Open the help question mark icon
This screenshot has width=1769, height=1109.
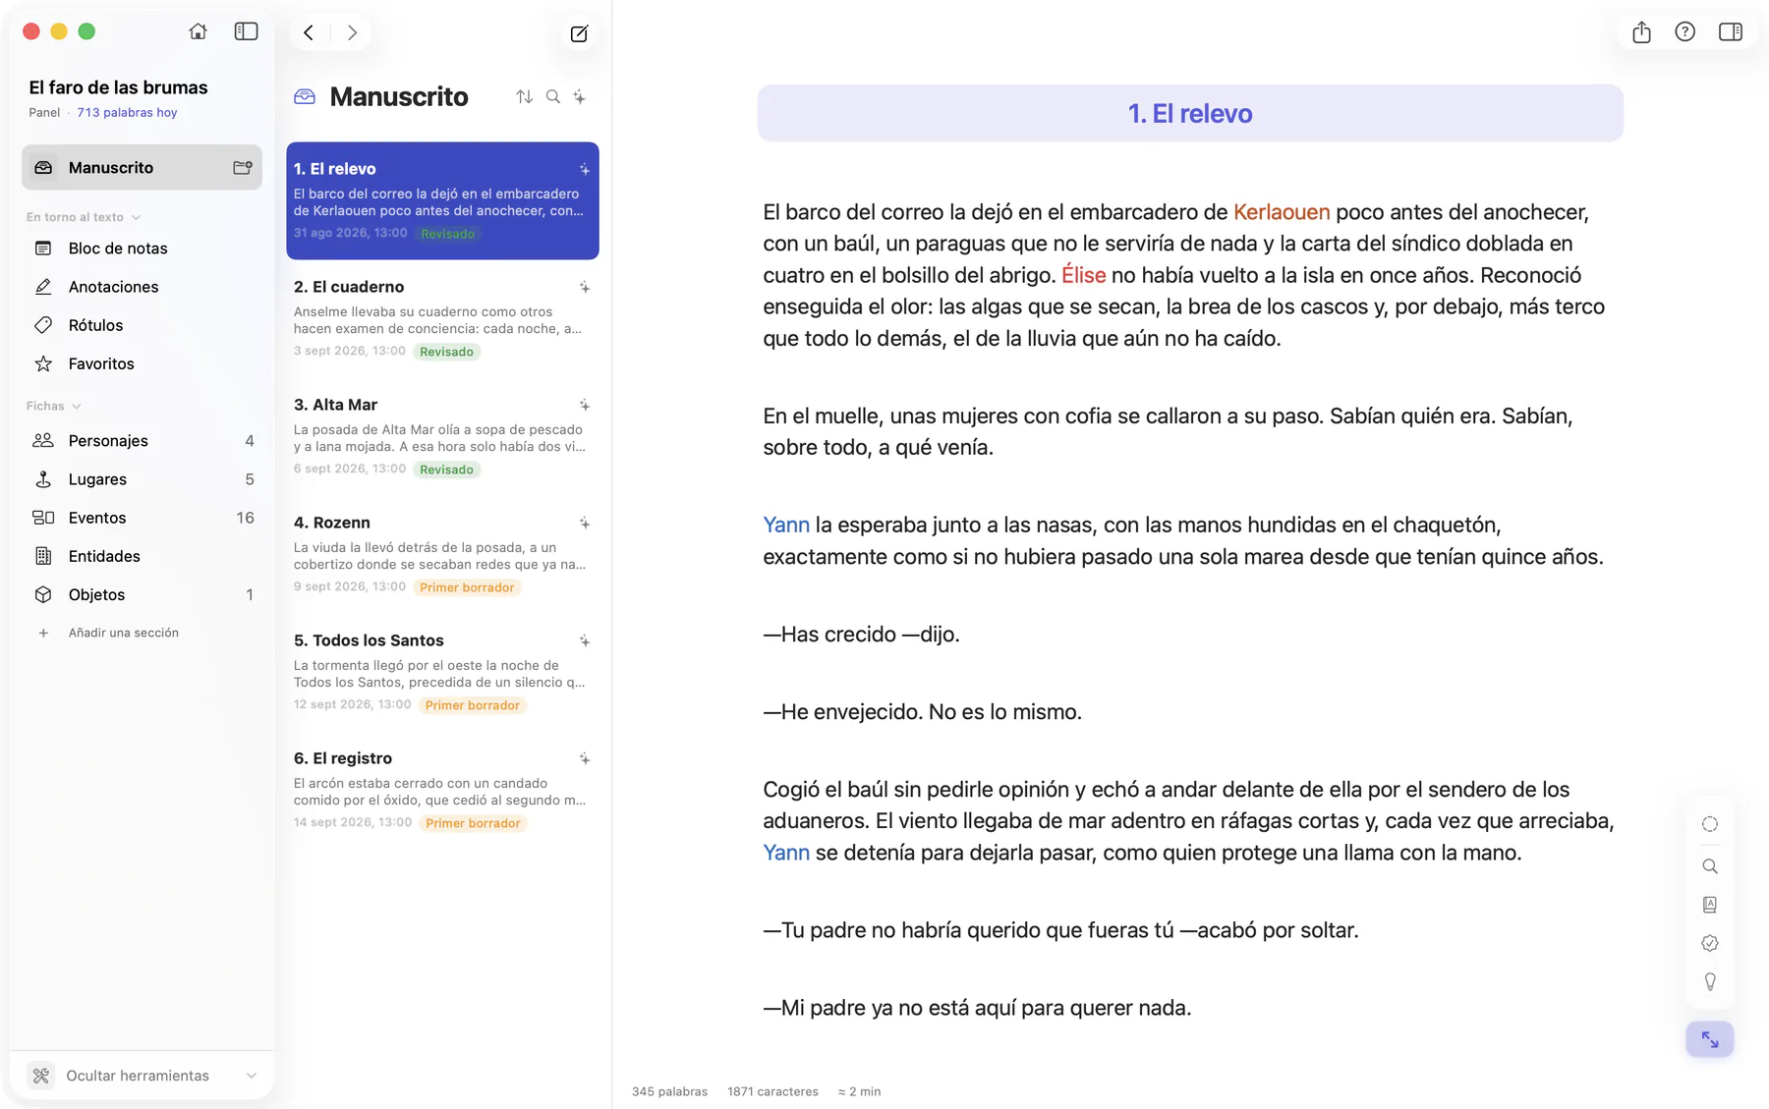click(x=1684, y=31)
